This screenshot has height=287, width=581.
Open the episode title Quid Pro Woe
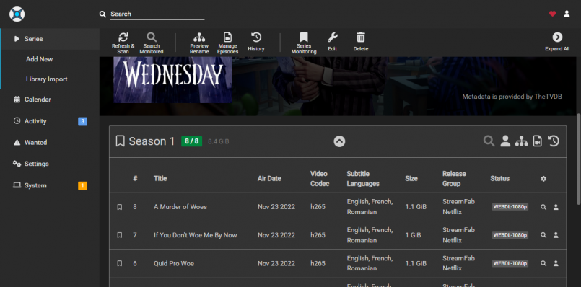coord(174,264)
